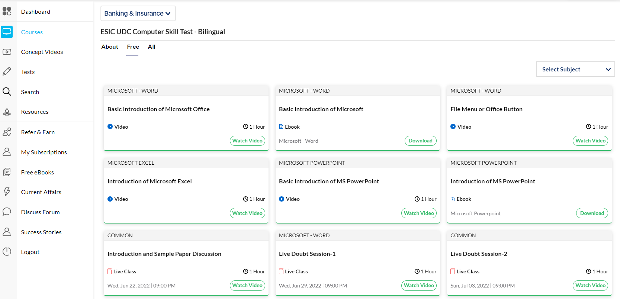Open Search from the sidebar
The height and width of the screenshot is (299, 620).
coord(30,92)
